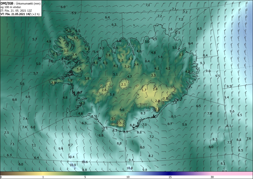Click the value 4.7 on the map

pyautogui.click(x=130, y=76)
